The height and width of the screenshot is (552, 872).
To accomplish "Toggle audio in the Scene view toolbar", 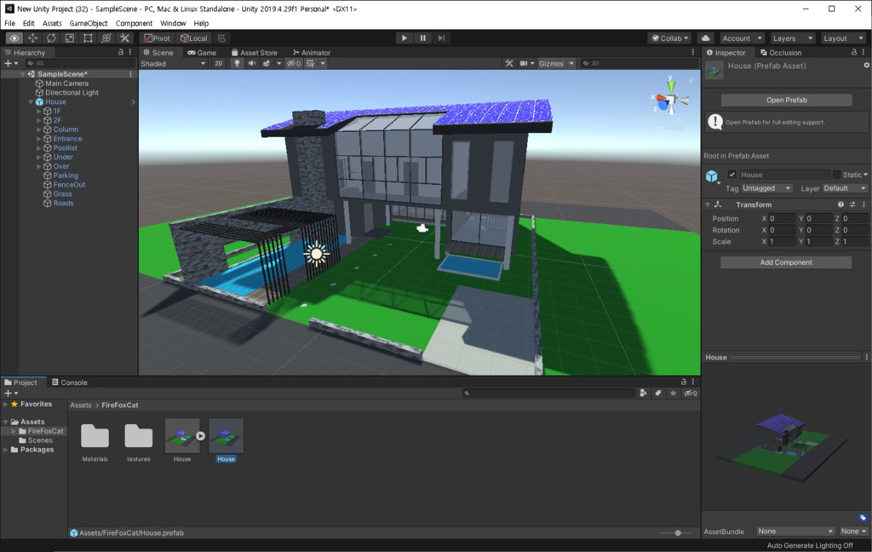I will tap(252, 63).
